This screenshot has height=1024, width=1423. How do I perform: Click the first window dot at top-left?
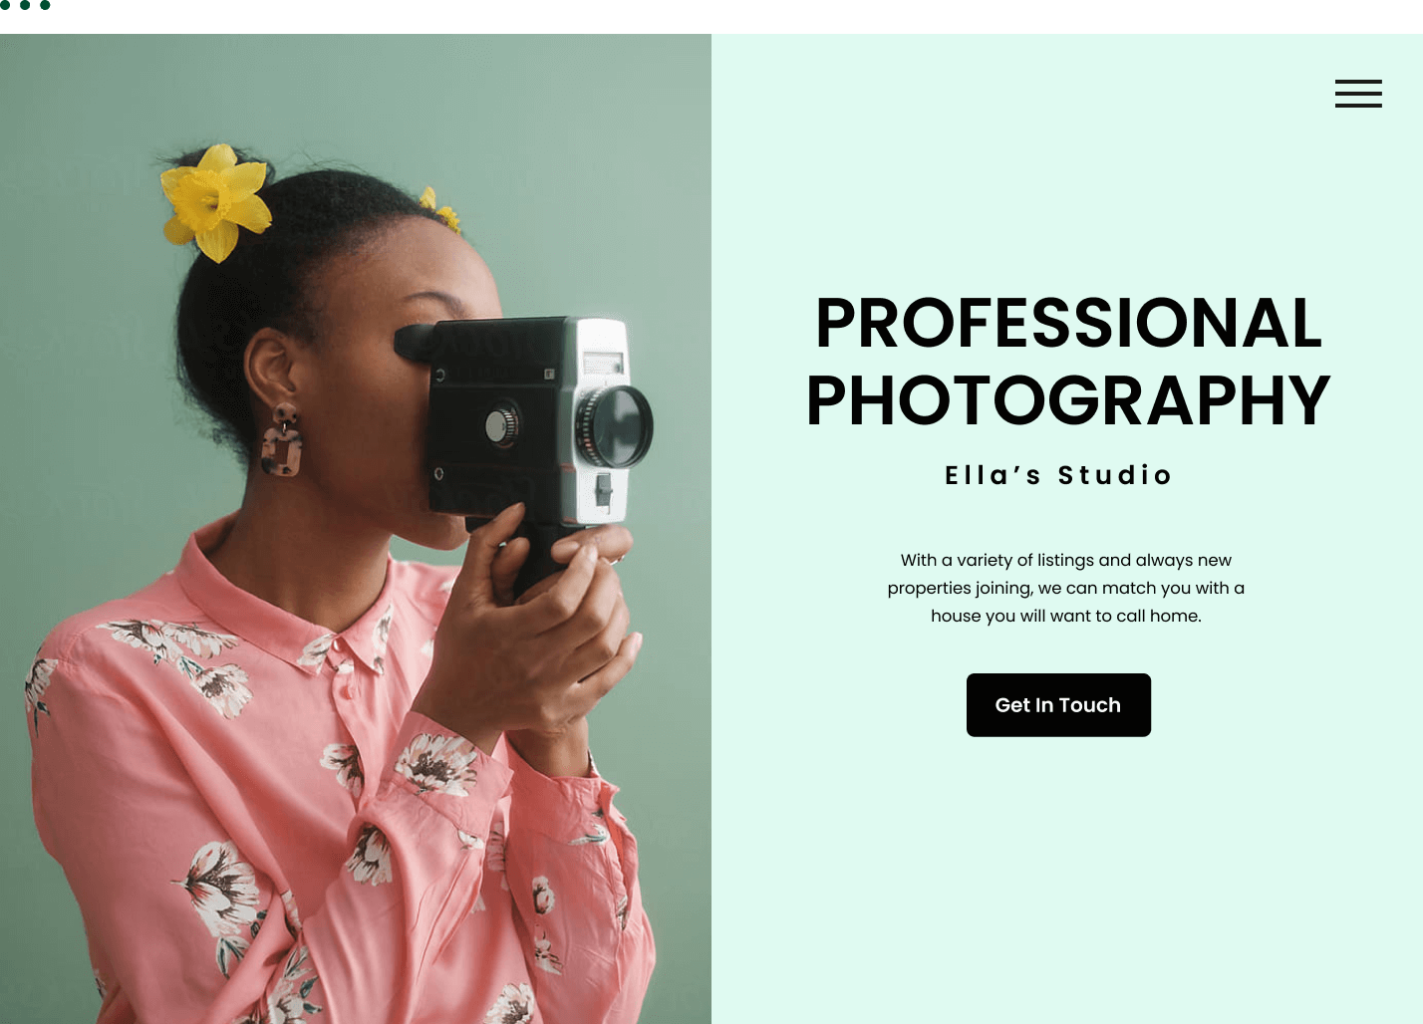5,5
